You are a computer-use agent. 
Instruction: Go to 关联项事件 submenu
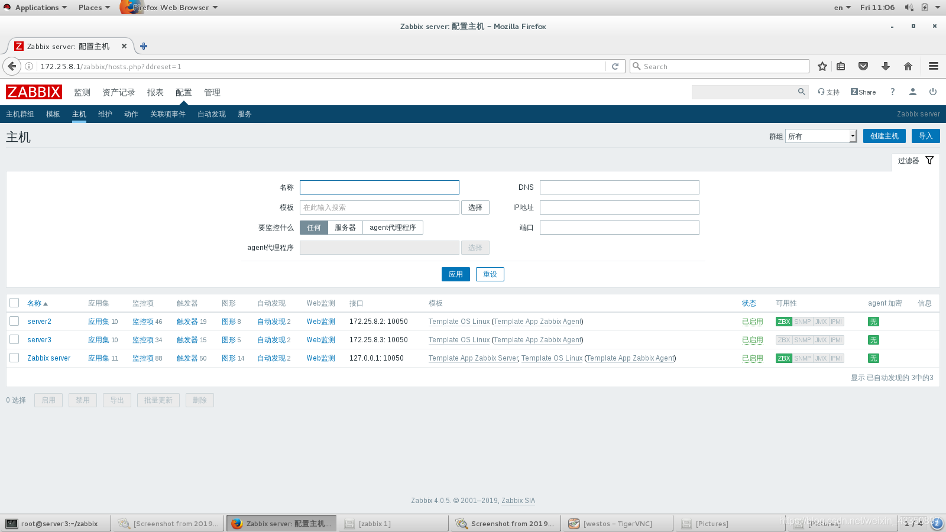coord(168,114)
